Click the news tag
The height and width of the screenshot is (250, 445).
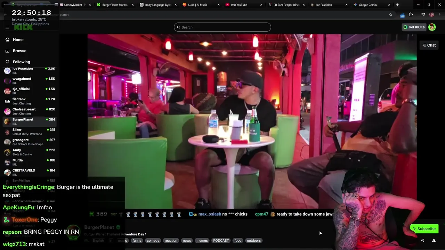pos(187,240)
